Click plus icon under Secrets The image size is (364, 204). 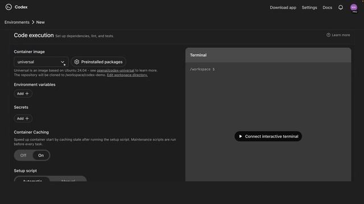27,118
